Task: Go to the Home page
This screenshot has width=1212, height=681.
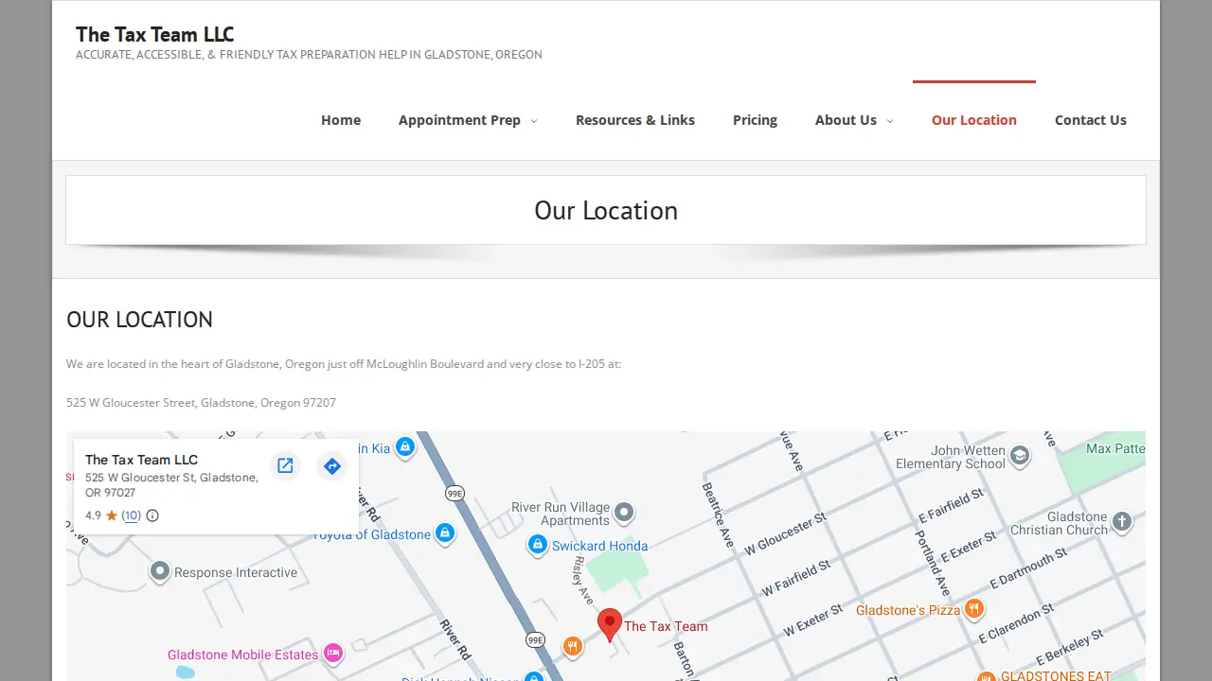Action: click(x=341, y=120)
